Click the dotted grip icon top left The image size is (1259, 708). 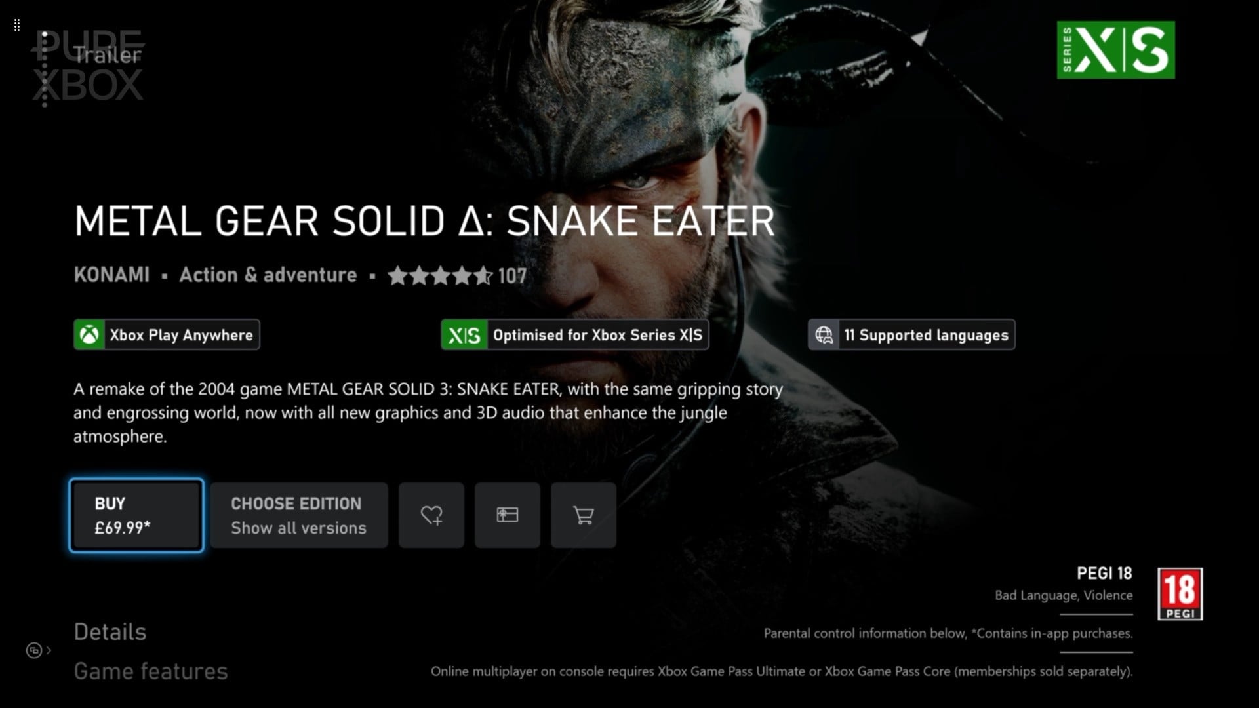[17, 25]
